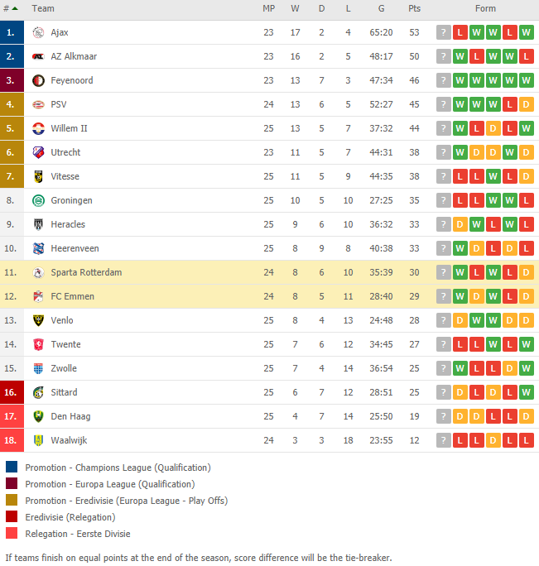Open Sparta Rotterdam team link
Image resolution: width=539 pixels, height=566 pixels.
click(86, 272)
